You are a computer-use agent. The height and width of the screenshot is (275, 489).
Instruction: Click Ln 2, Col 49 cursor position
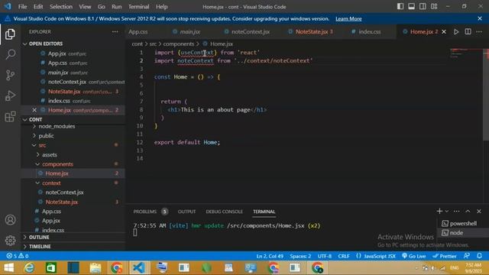pos(270,256)
